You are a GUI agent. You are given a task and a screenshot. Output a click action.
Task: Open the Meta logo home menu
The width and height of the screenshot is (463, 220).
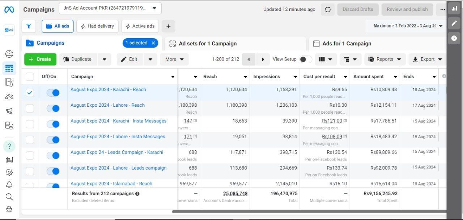point(9,10)
